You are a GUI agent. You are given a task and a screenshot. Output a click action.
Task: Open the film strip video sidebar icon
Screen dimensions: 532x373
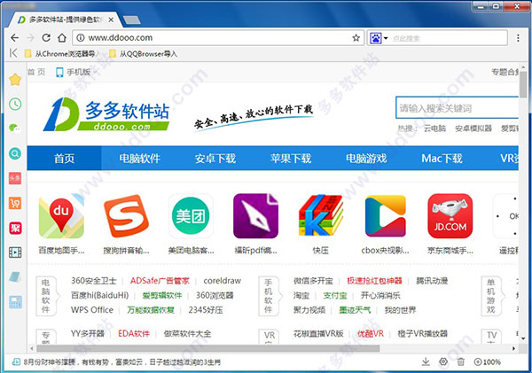[15, 253]
